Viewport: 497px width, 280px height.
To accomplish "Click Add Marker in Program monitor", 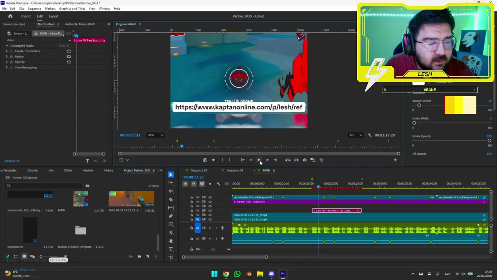I will (213, 160).
